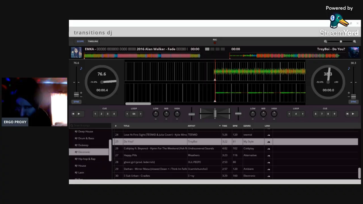
Task: Enable SYNC on the right deck
Action: [353, 102]
